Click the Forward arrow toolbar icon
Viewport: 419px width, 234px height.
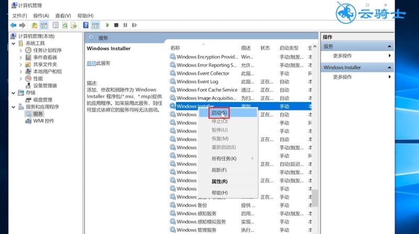[23, 25]
